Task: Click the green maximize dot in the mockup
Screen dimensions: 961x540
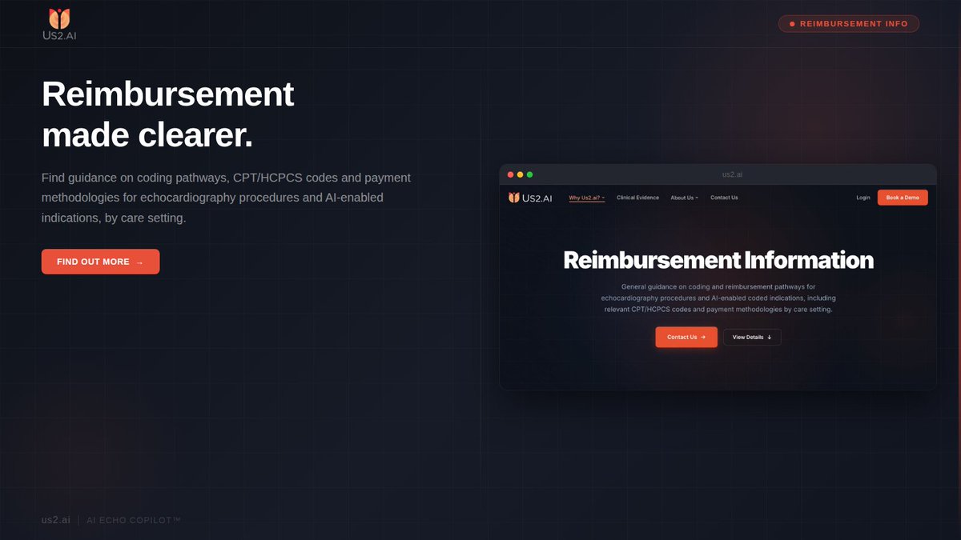Action: pos(529,174)
